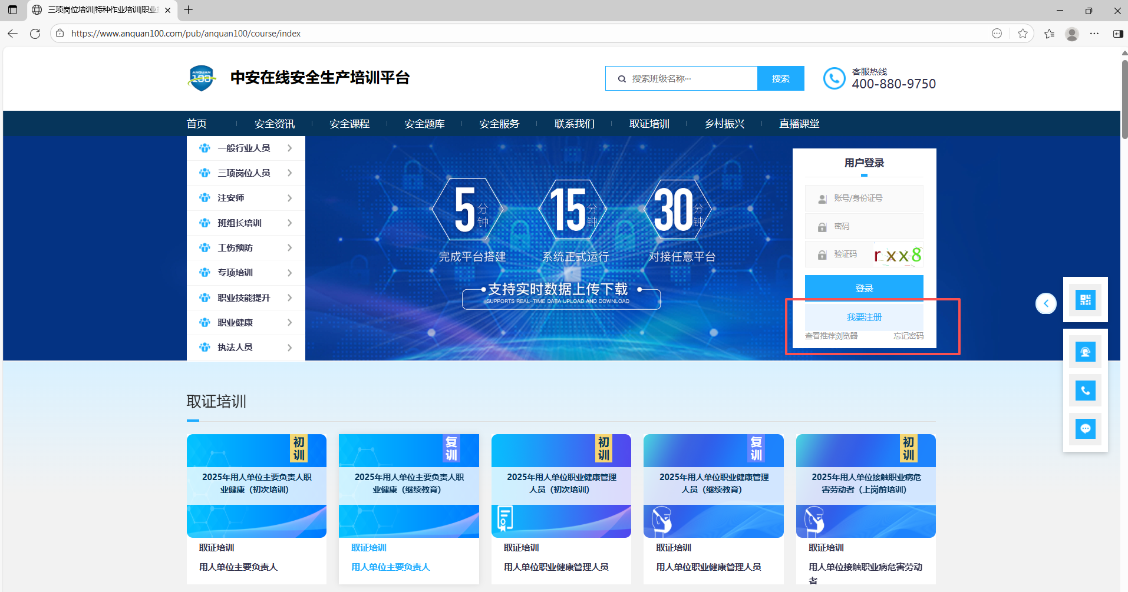Go to 直播课堂 in navigation bar
The image size is (1128, 592).
click(799, 124)
